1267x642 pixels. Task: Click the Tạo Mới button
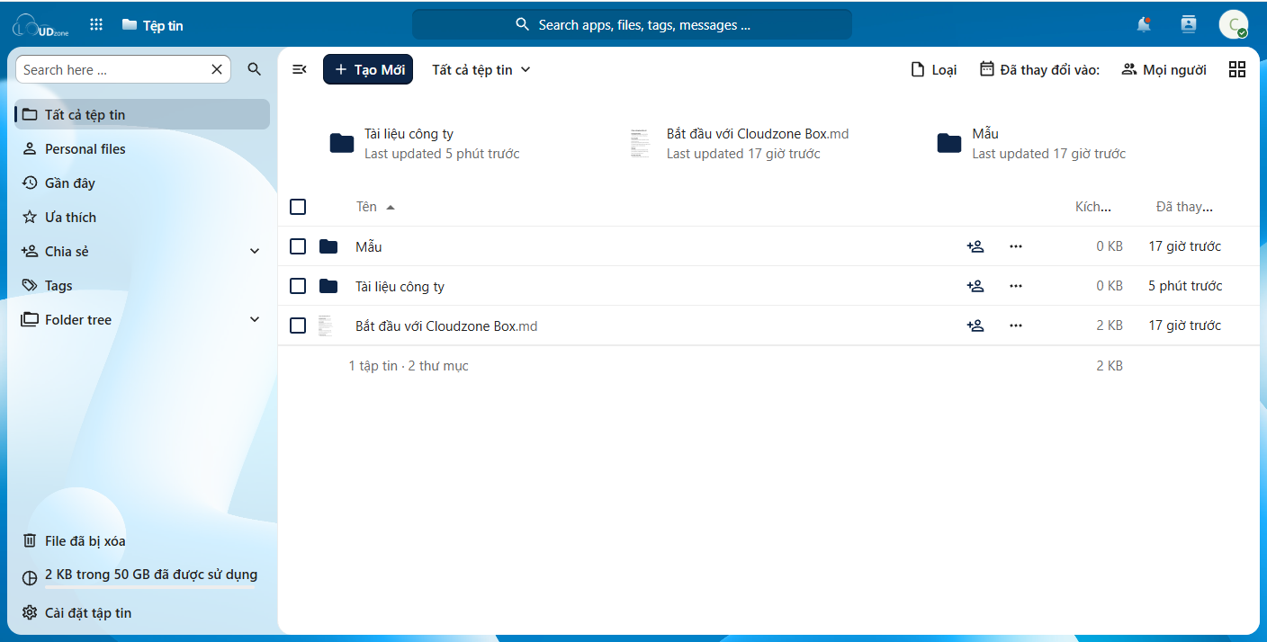tap(368, 69)
